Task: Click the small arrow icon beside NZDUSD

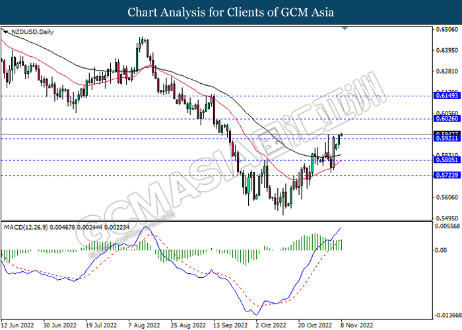Action: tap(5, 31)
